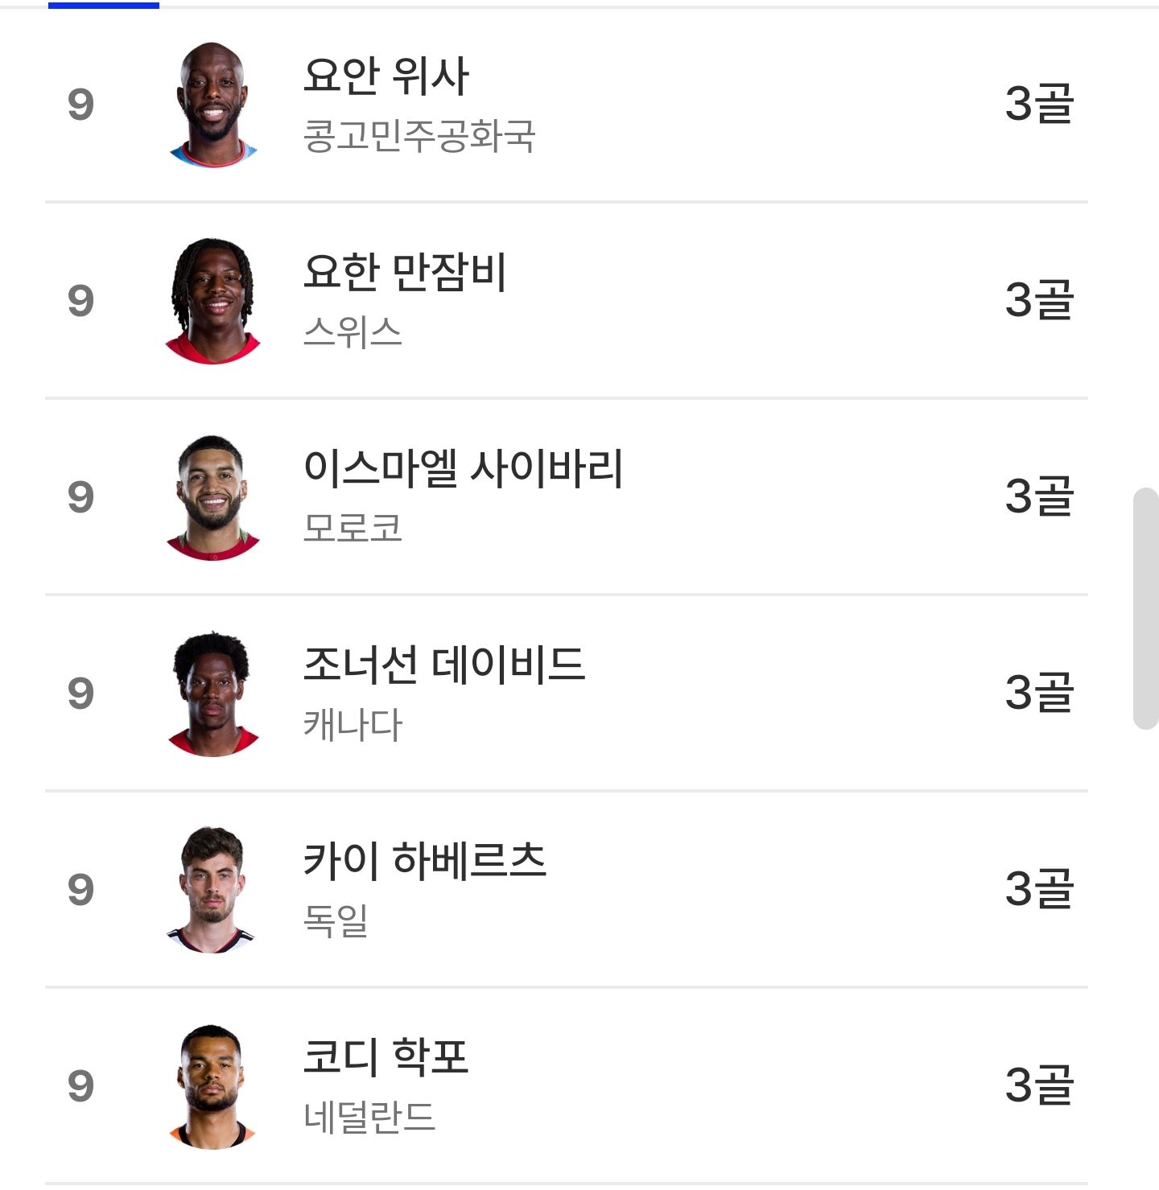Image resolution: width=1159 pixels, height=1190 pixels.
Task: Select the player name 이스마엘 사이바리
Action: coord(463,468)
